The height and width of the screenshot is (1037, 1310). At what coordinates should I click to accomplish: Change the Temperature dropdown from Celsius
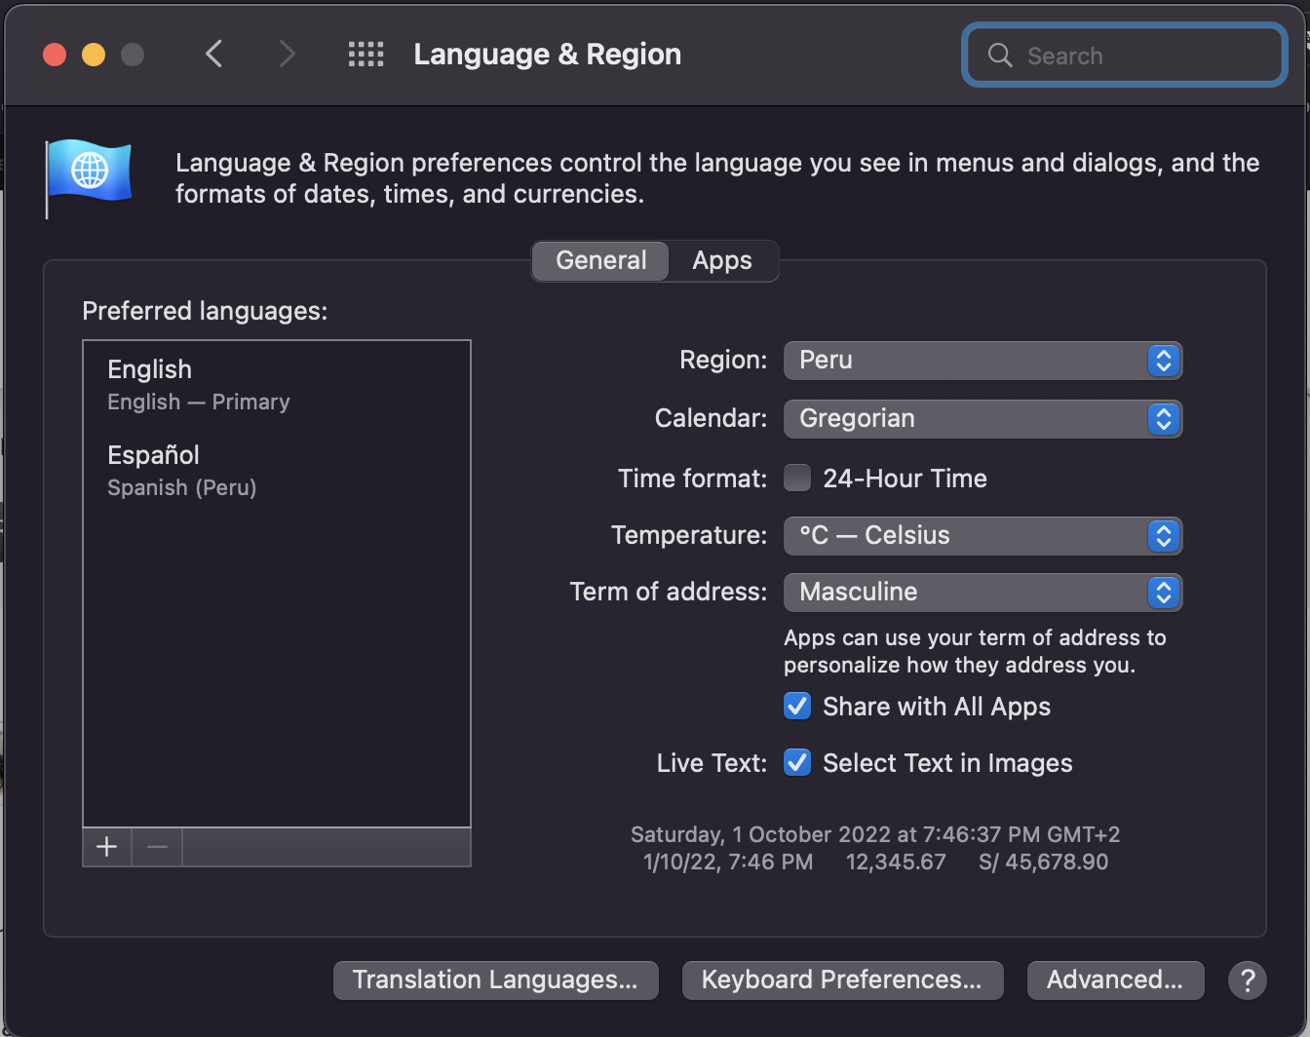(x=982, y=536)
